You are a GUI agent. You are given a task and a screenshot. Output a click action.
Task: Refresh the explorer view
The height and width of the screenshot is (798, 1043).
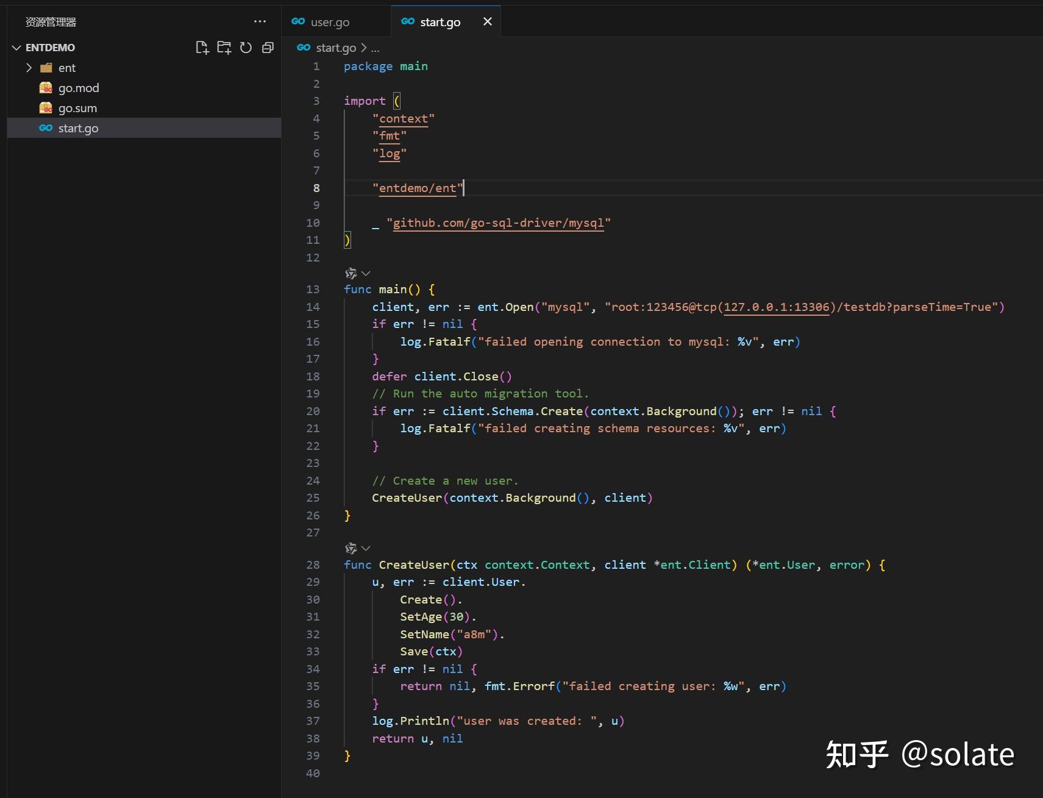[246, 48]
